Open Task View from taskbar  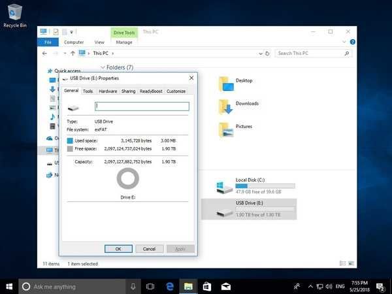pyautogui.click(x=150, y=287)
